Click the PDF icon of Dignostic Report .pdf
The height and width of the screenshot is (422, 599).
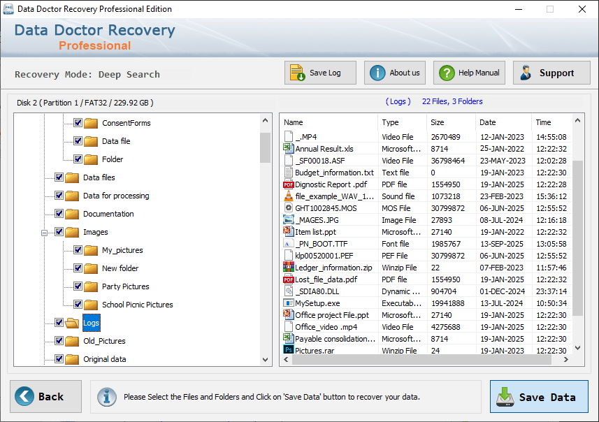[289, 184]
